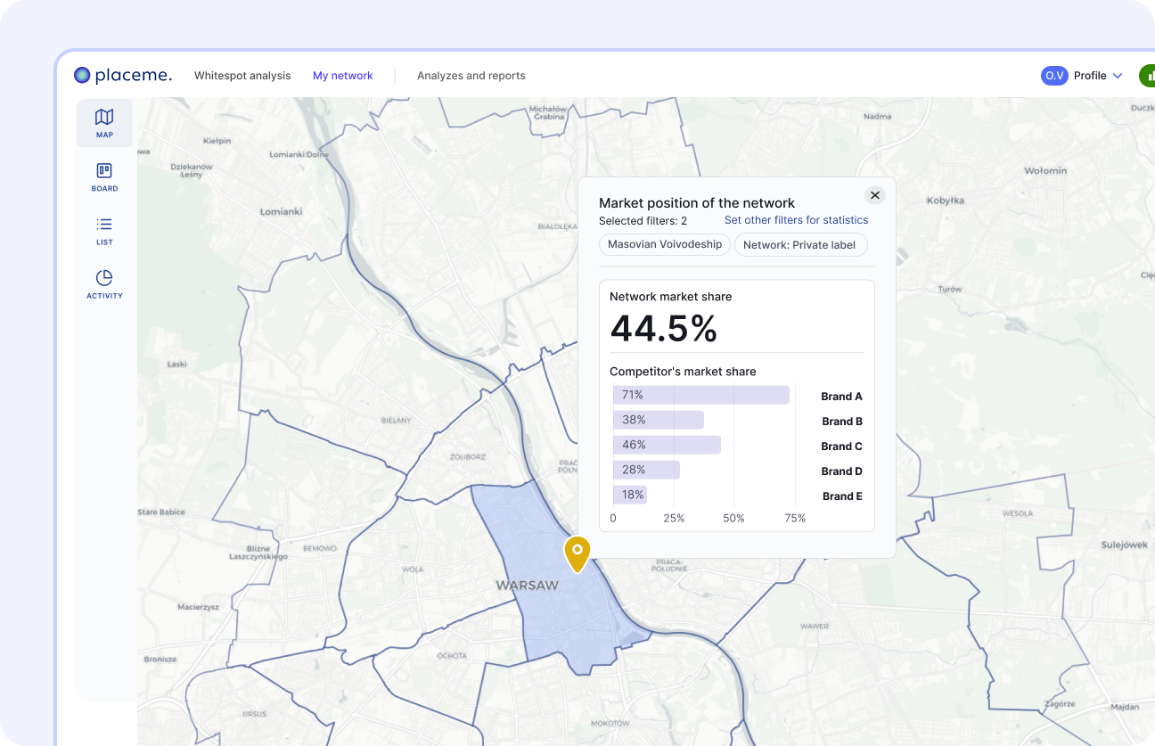
Task: Click the Brand B 38% bar
Action: click(x=659, y=420)
